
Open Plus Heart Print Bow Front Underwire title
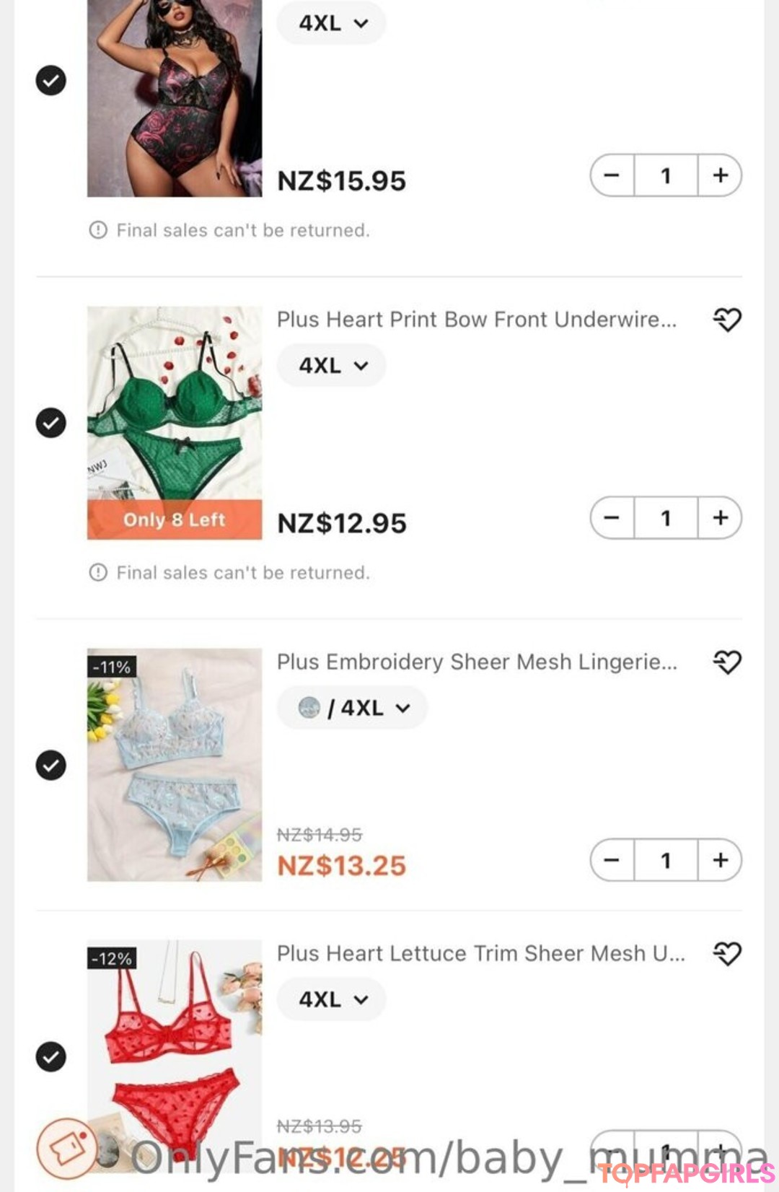click(476, 320)
